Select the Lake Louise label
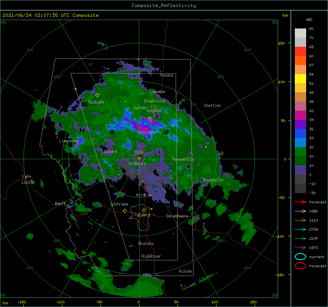 point(28,179)
